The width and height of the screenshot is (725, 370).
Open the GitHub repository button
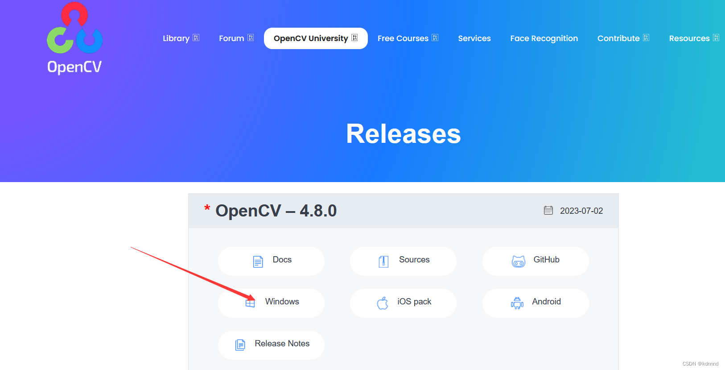[x=536, y=261]
